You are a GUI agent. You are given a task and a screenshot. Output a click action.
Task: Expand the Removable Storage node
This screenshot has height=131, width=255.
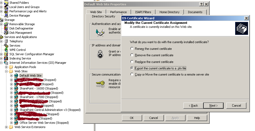tap(1, 24)
